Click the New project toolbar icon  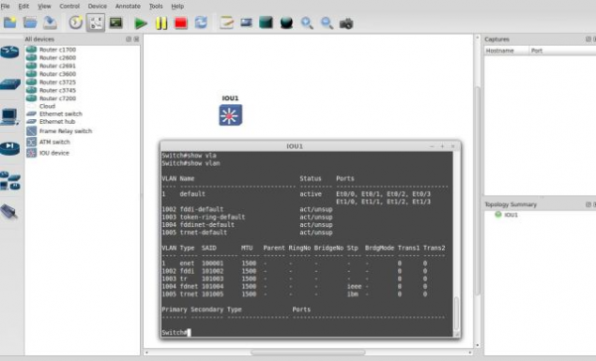tap(10, 23)
